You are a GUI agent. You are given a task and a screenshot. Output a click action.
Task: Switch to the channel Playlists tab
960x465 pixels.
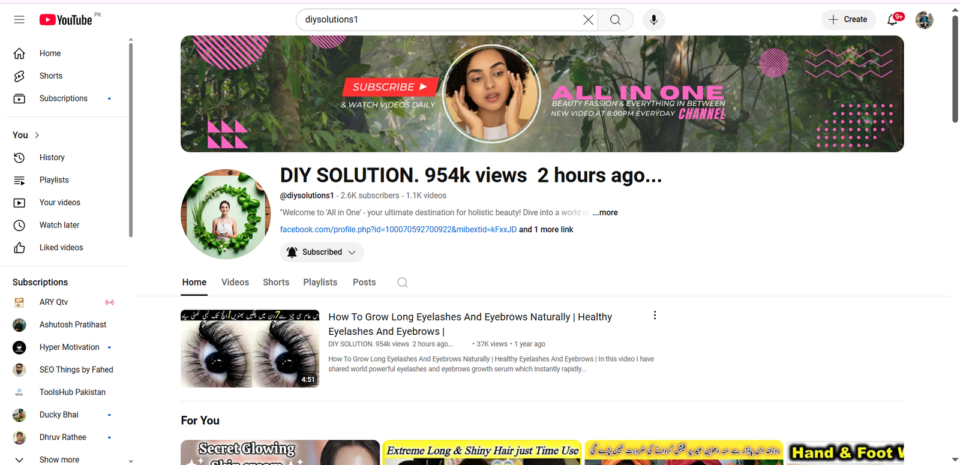point(320,283)
